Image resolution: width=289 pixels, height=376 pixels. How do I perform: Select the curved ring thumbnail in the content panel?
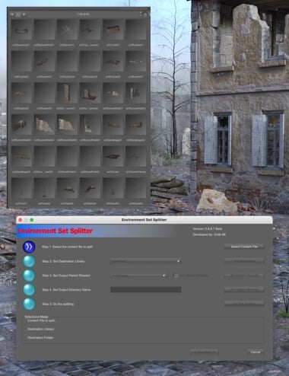pos(21,30)
